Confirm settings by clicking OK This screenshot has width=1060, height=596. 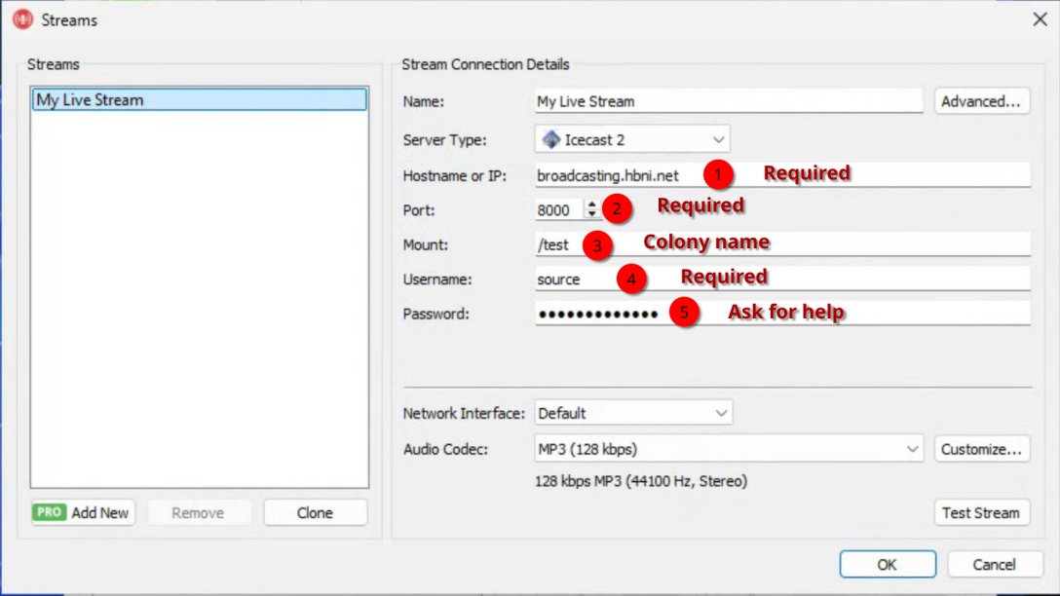pos(886,564)
